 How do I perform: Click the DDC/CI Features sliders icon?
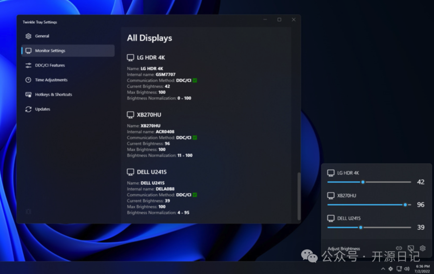click(x=28, y=65)
